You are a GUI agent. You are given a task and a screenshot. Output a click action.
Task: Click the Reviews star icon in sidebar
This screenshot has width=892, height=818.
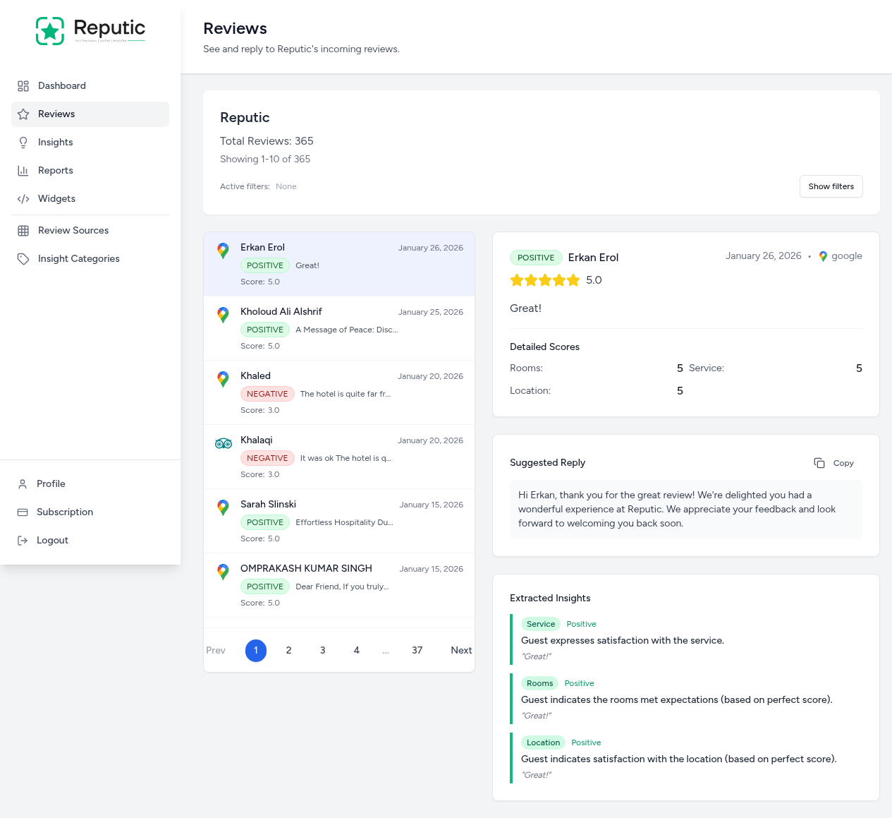(23, 114)
